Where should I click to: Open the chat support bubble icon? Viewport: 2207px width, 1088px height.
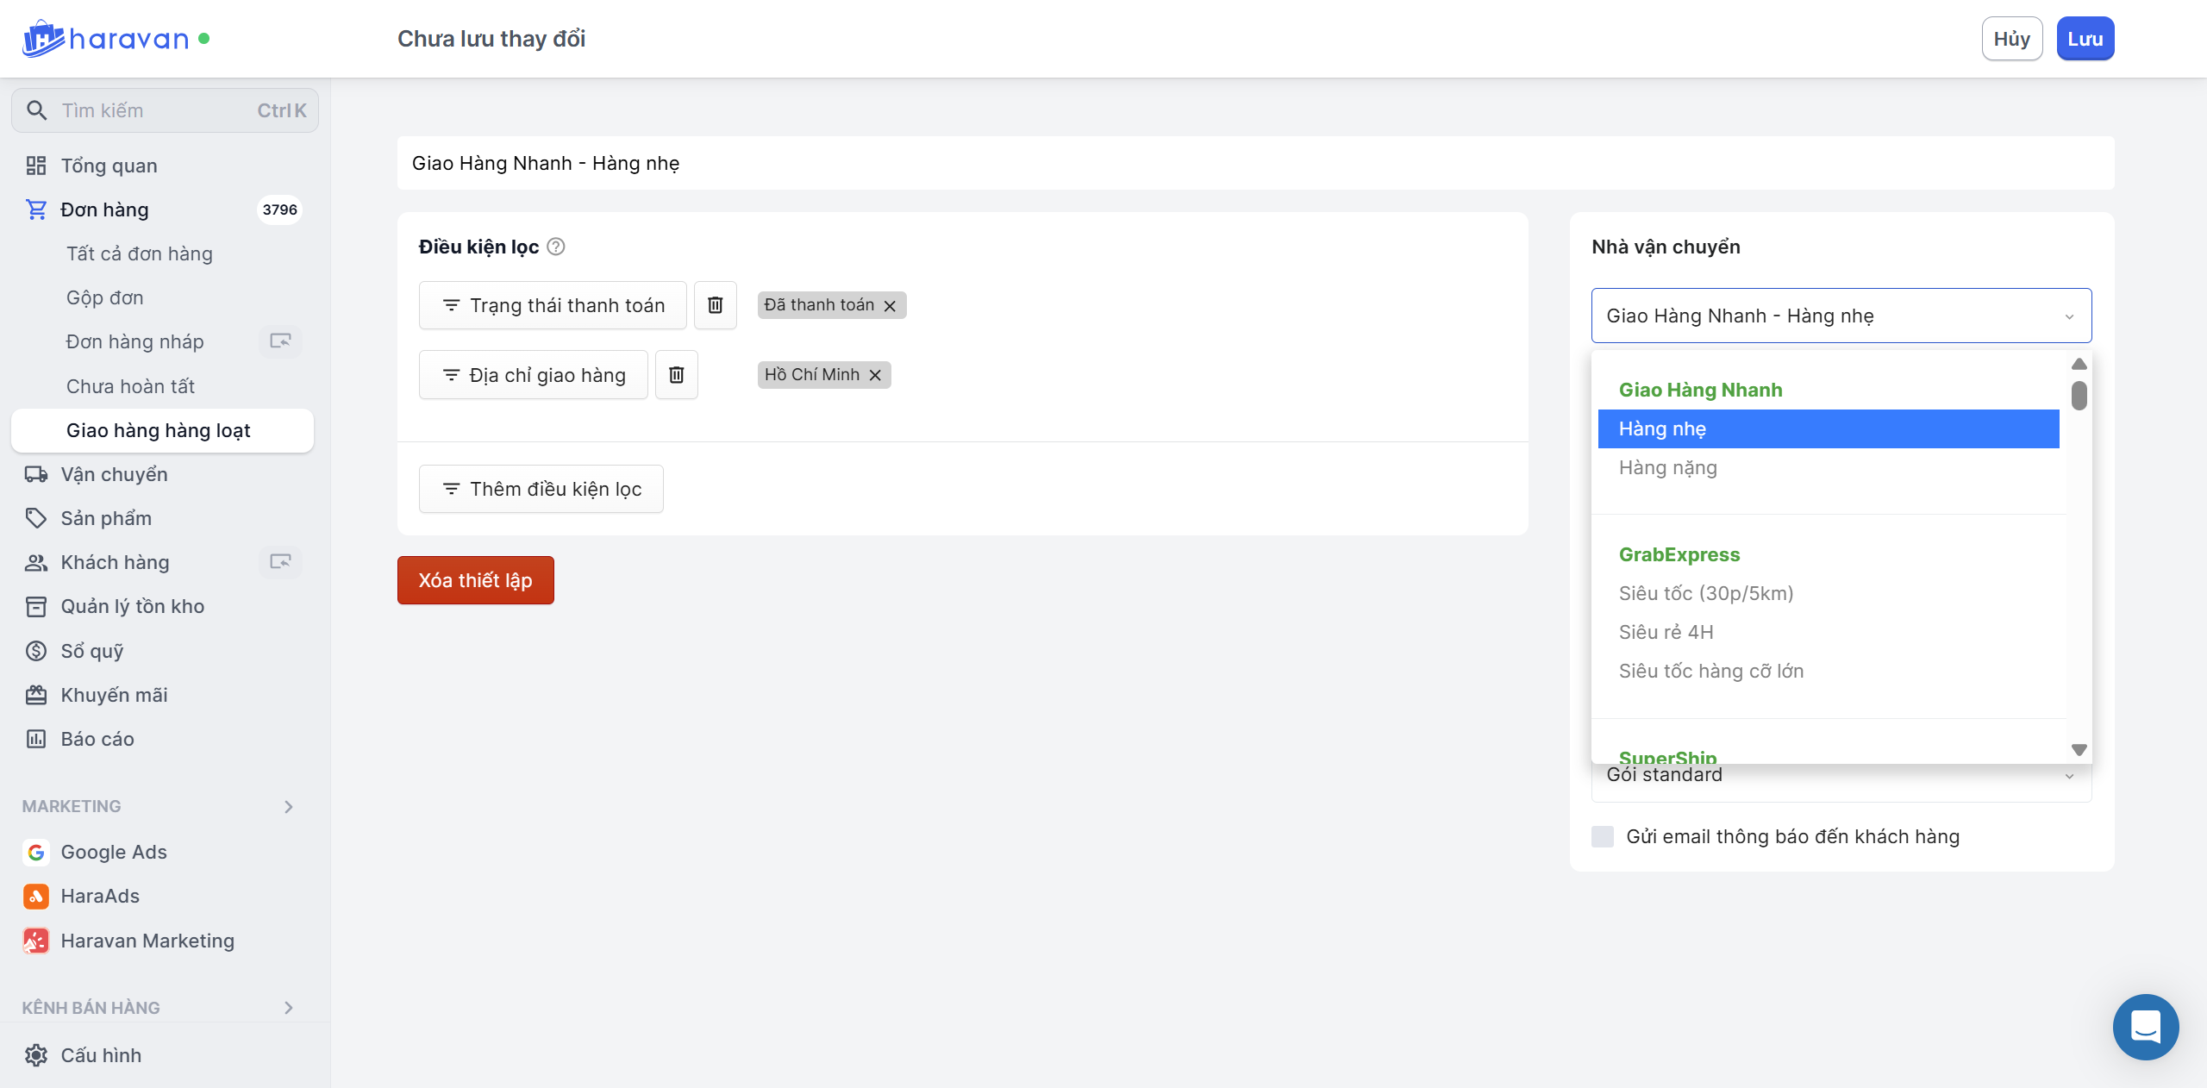click(2145, 1026)
